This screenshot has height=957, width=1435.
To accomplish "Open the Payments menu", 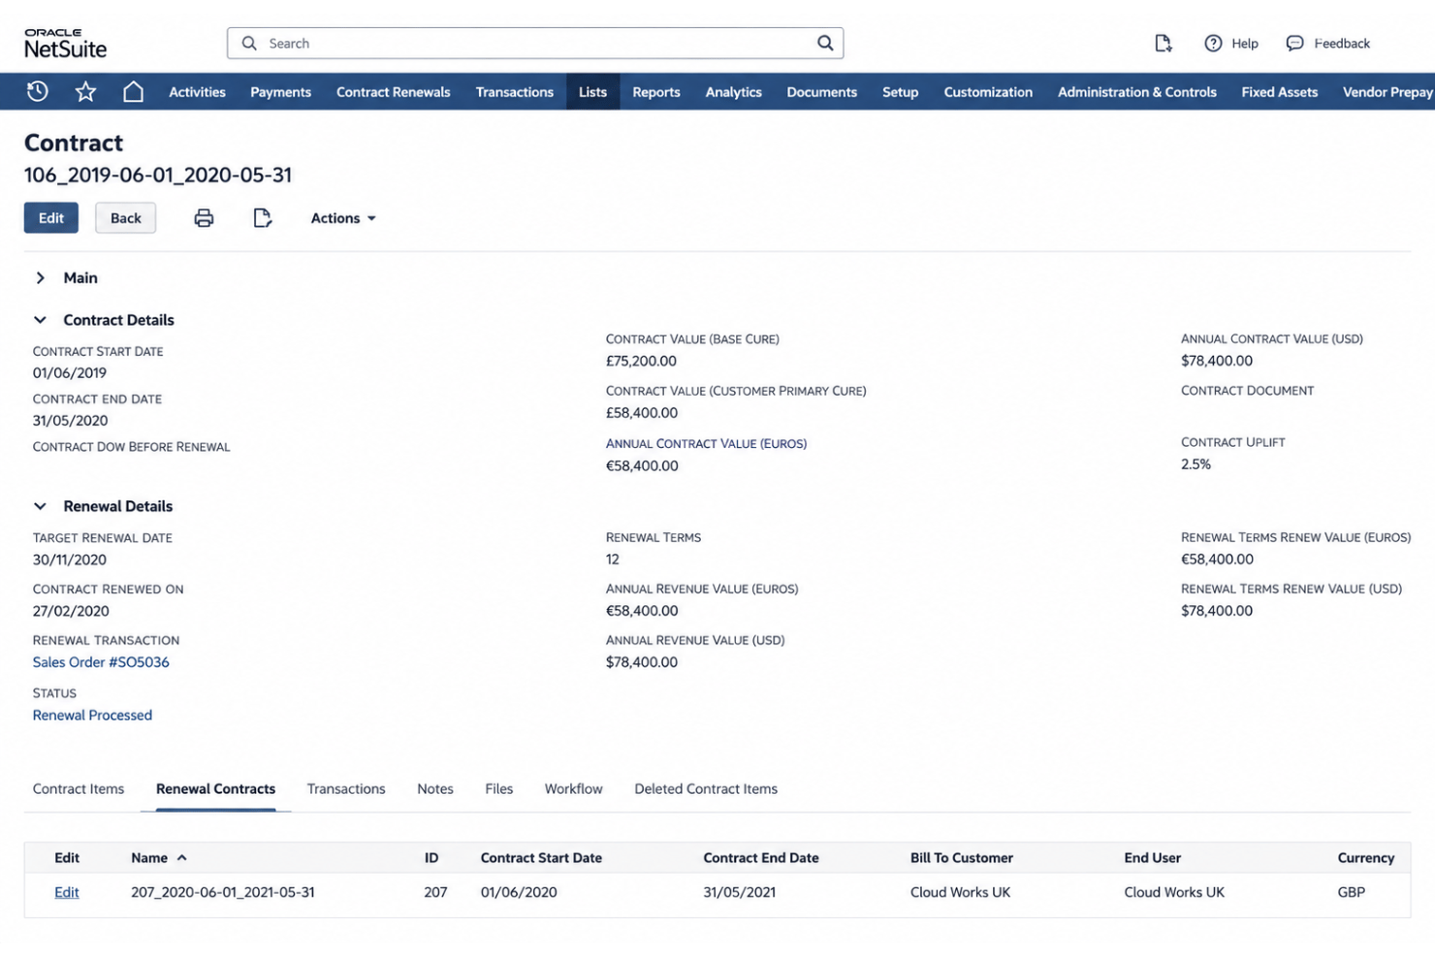I will 280,92.
